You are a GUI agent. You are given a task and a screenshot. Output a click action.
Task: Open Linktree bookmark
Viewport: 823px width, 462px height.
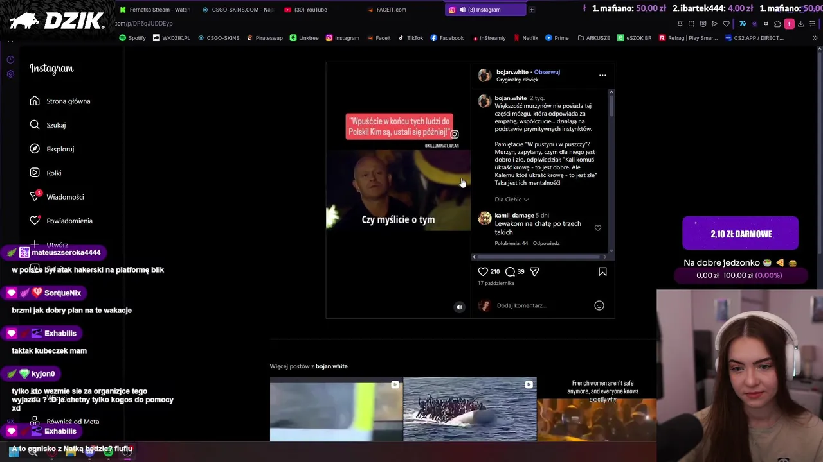point(304,38)
